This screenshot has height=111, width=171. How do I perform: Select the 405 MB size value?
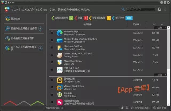(155, 33)
